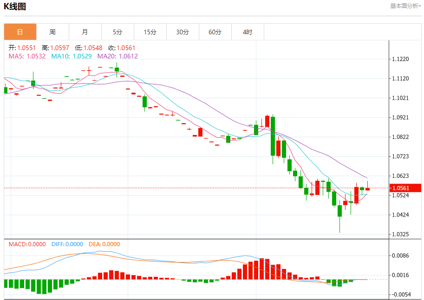Click the MACD: 0.0000 indicator label

click(x=27, y=244)
